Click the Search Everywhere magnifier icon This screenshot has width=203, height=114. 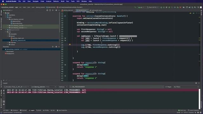[198, 7]
